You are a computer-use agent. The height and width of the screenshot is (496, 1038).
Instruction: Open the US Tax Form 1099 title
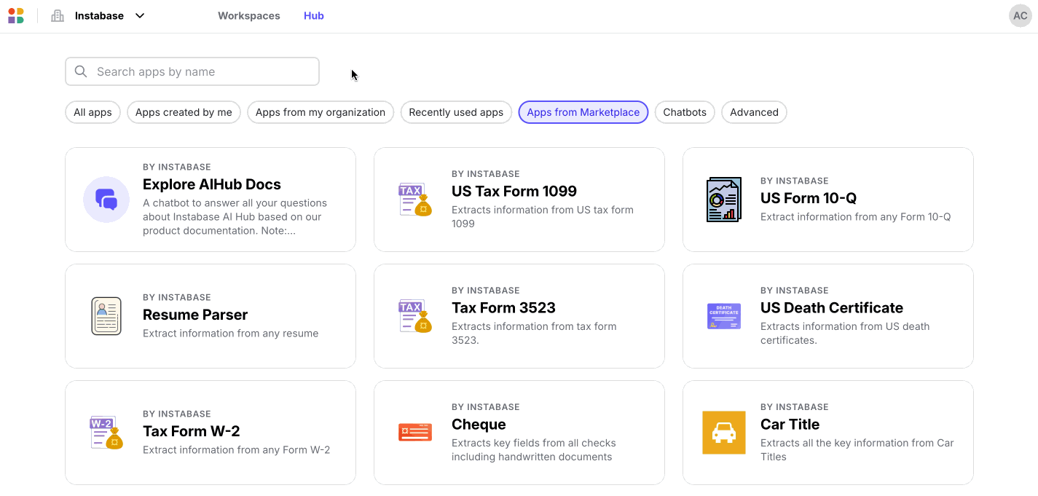click(514, 192)
